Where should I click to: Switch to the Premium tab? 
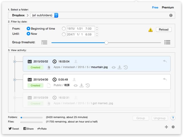(x=168, y=7)
